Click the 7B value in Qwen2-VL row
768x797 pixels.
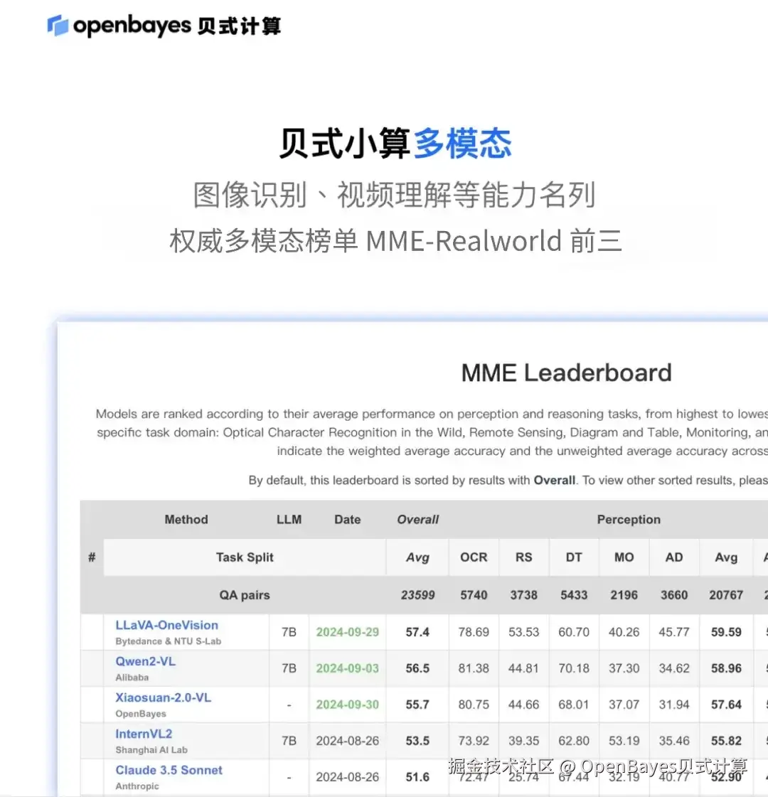[x=289, y=668]
